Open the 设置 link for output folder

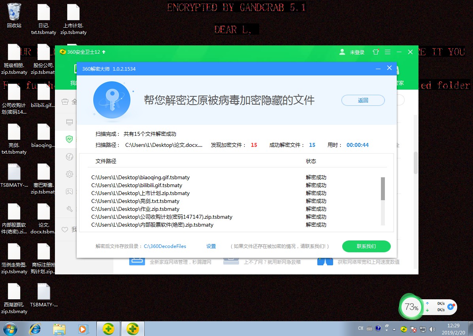211,246
